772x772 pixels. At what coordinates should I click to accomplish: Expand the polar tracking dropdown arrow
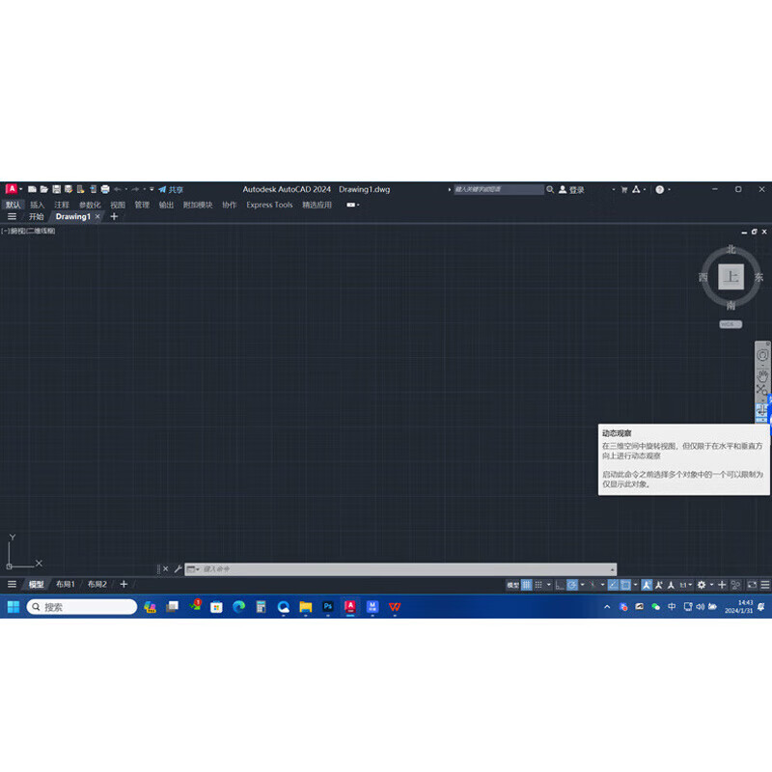click(583, 585)
